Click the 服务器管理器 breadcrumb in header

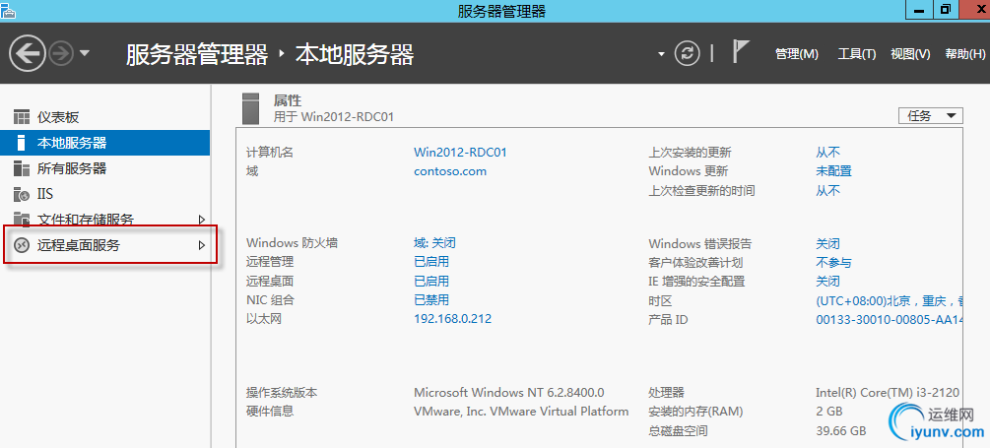pyautogui.click(x=197, y=55)
